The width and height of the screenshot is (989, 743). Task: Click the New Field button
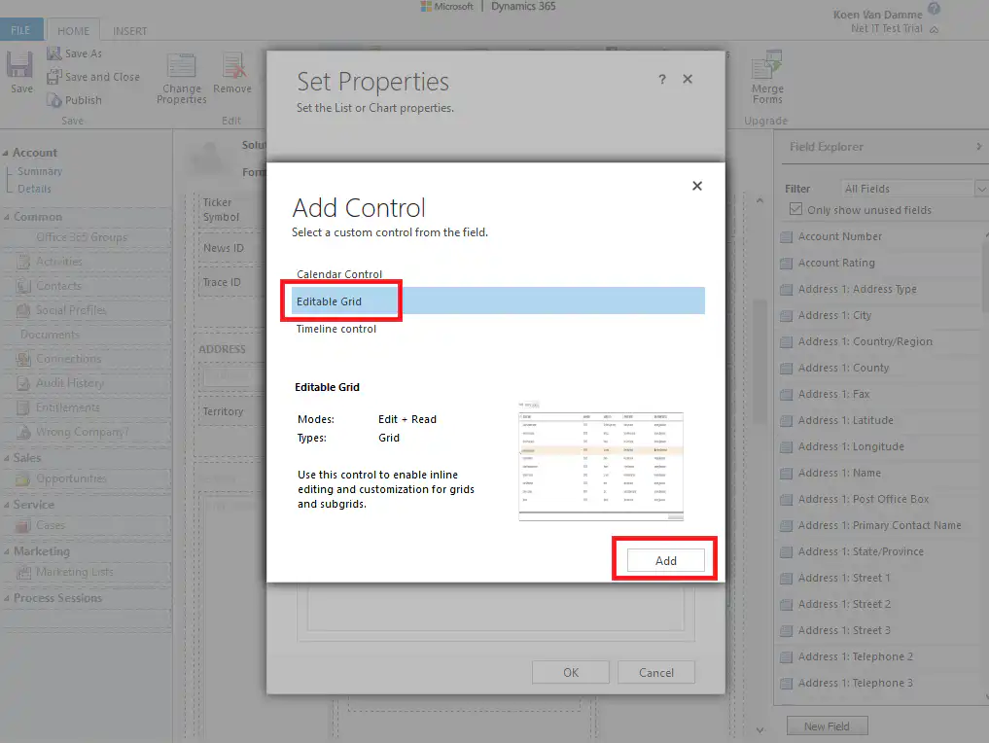point(827,725)
